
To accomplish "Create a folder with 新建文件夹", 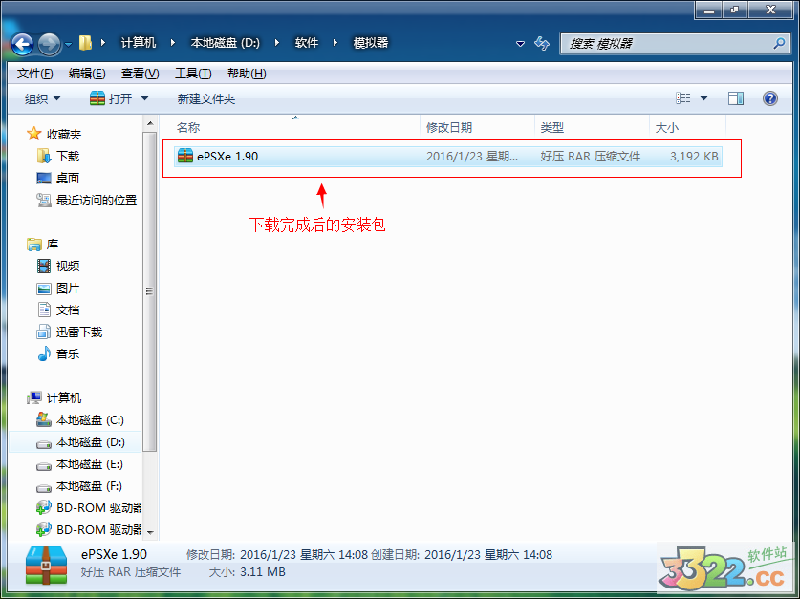I will pyautogui.click(x=206, y=99).
